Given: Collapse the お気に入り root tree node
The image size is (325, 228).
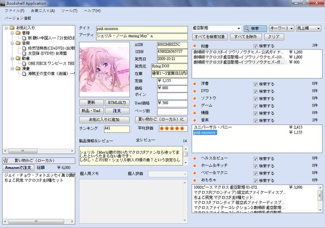Looking at the screenshot, I should [6, 28].
